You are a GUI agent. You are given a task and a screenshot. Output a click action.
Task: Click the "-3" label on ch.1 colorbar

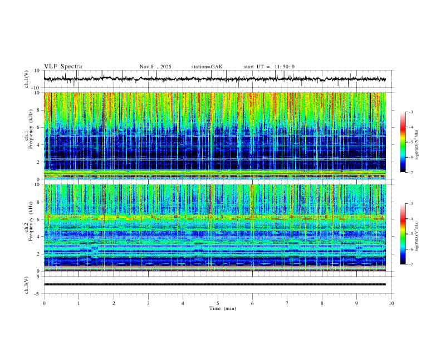tap(410, 112)
